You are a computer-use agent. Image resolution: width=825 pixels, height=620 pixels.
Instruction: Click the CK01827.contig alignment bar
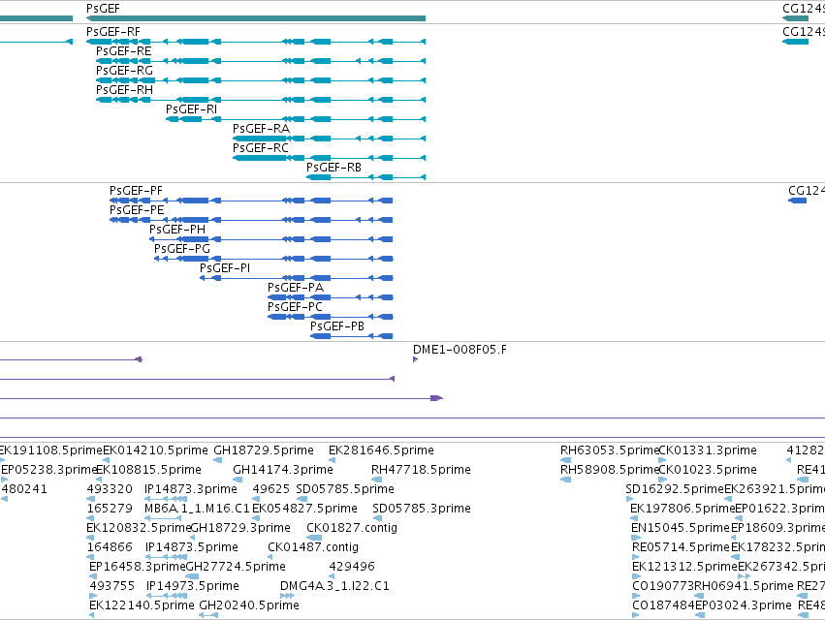(314, 538)
